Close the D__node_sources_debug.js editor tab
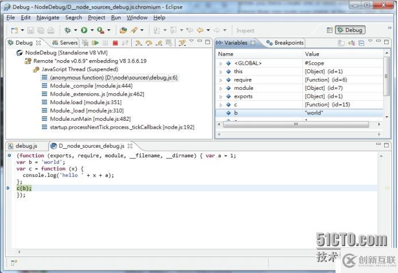 (x=130, y=146)
